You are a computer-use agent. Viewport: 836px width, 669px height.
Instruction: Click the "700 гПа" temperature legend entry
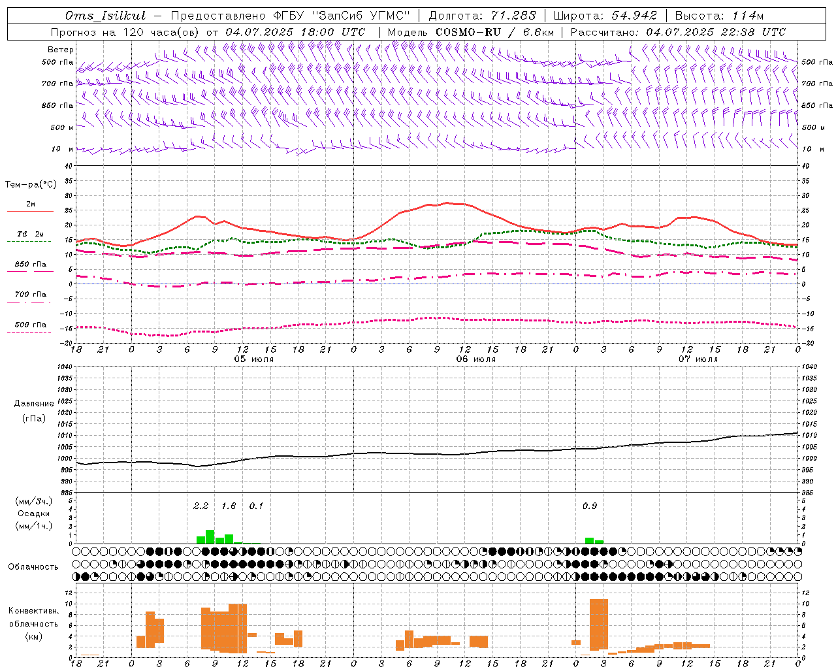tap(31, 294)
